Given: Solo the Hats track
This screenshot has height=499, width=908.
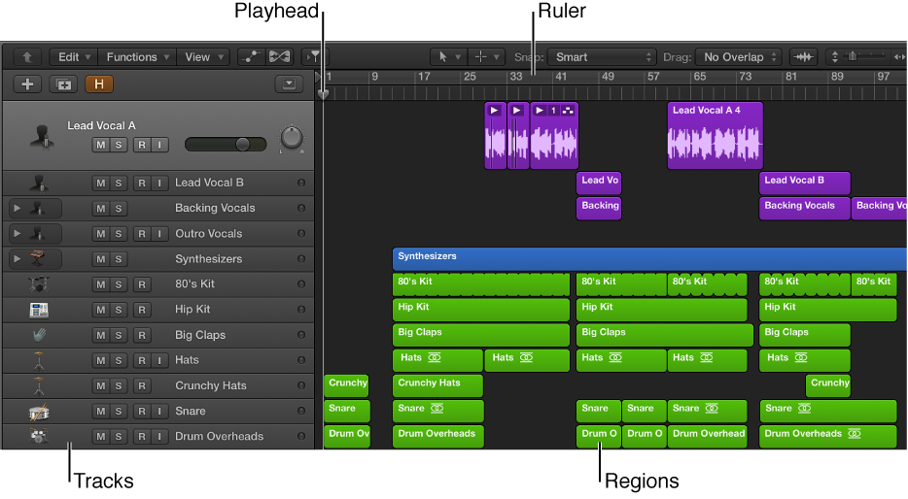Looking at the screenshot, I should coord(119,360).
